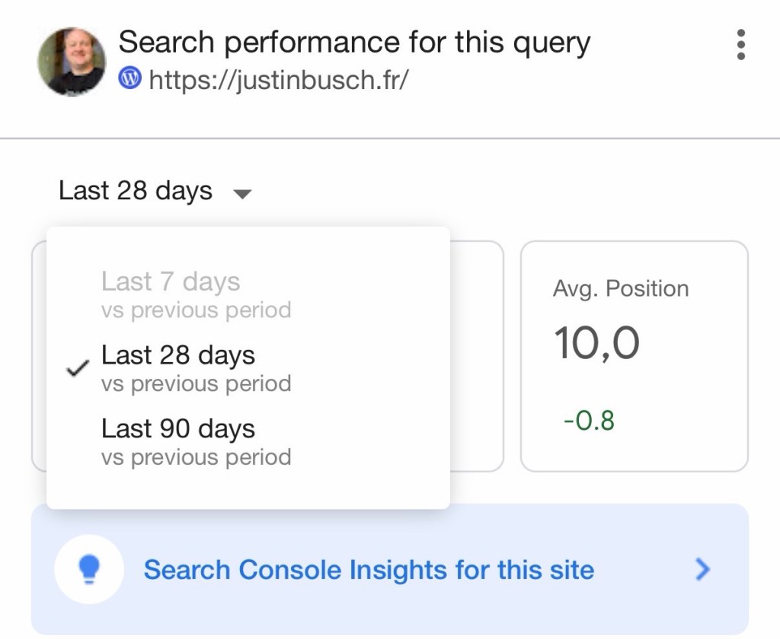Click the -0.8 position change figure
This screenshot has width=780, height=639.
pos(589,421)
